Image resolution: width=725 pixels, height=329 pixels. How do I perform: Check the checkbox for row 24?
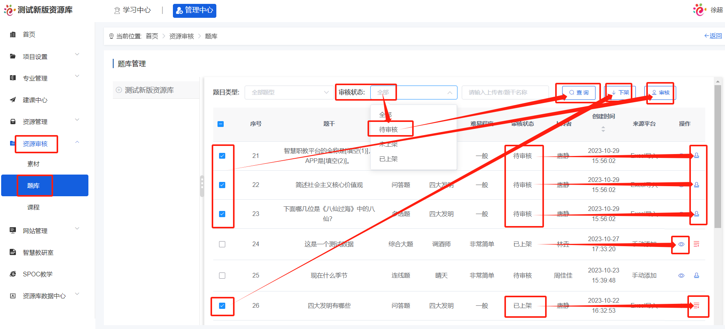coord(222,244)
